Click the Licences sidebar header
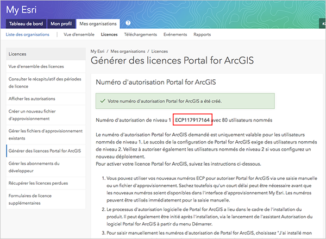The height and width of the screenshot is (239, 326). [x=46, y=54]
